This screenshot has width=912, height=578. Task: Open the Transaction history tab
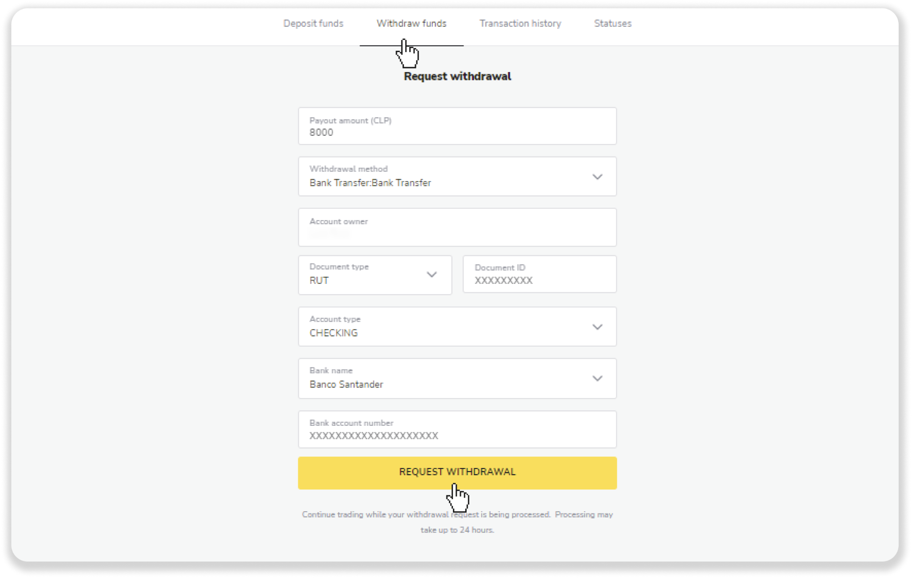520,24
